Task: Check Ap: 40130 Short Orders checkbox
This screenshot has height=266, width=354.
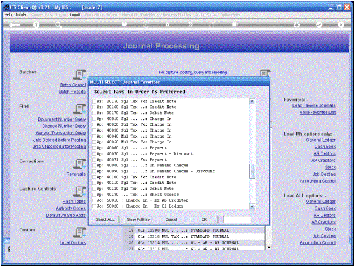Action: coord(94,195)
